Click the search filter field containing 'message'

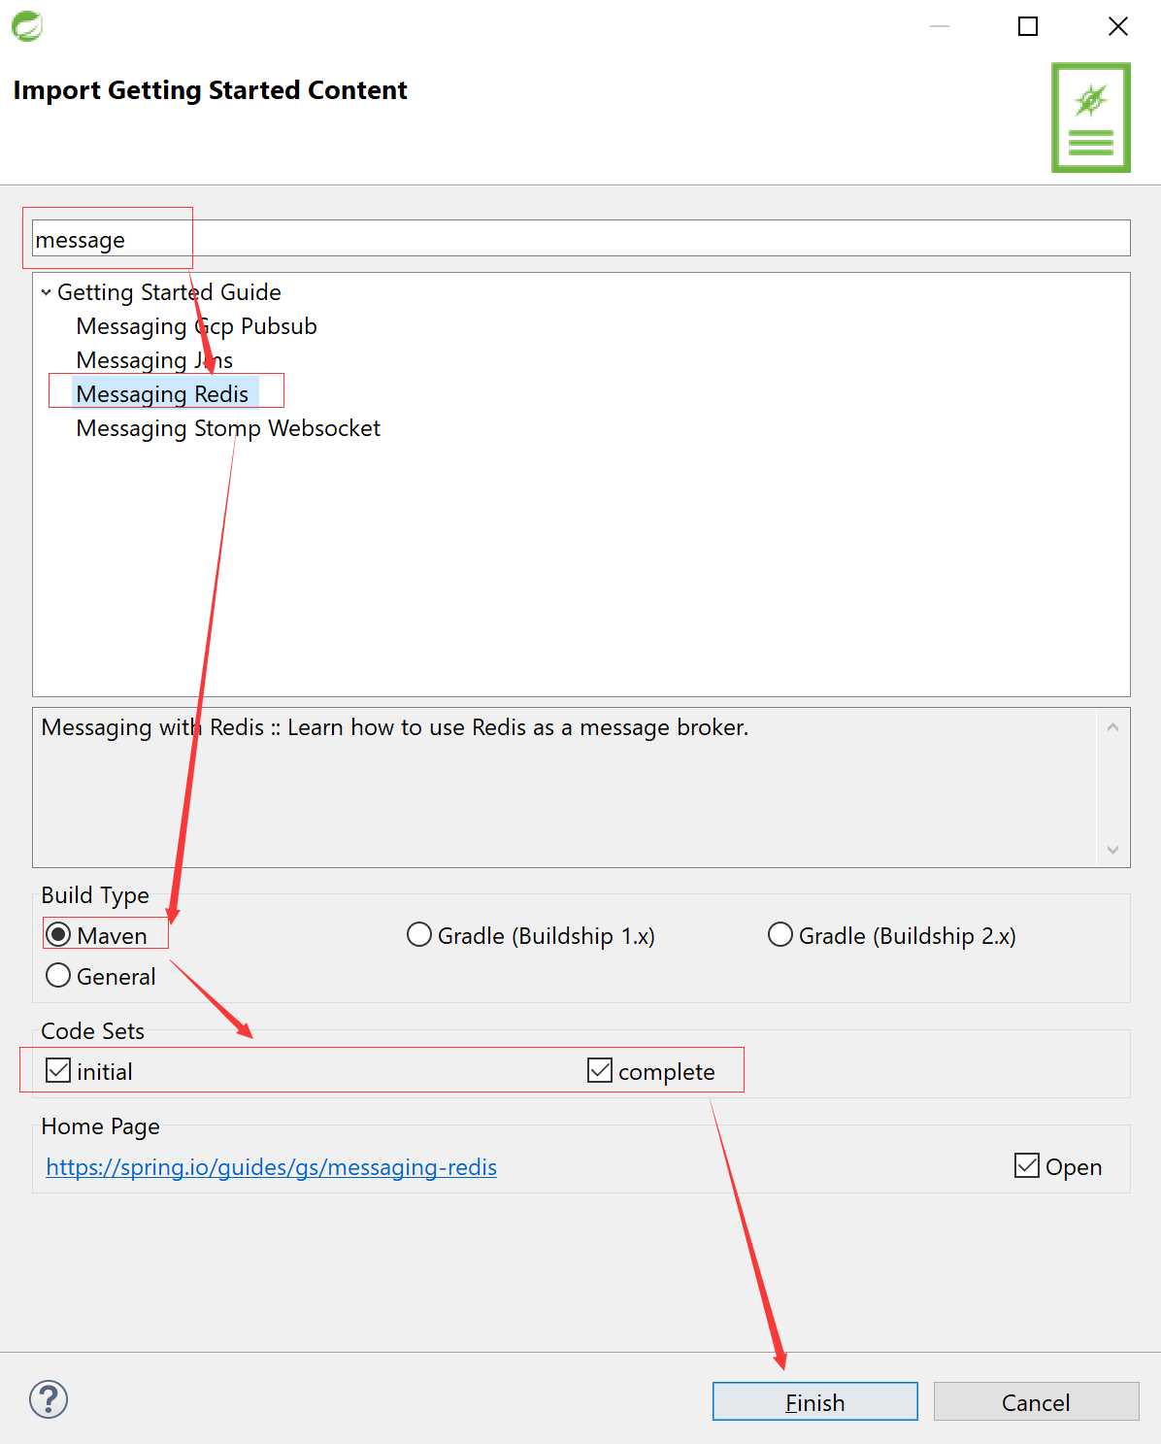[x=580, y=239]
